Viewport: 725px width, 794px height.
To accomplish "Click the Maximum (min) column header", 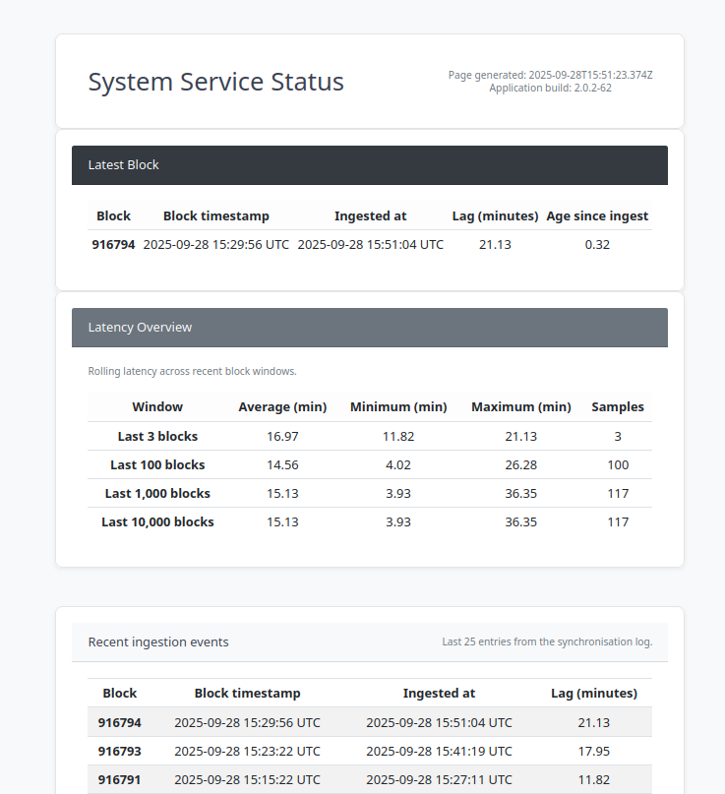I will [x=520, y=407].
